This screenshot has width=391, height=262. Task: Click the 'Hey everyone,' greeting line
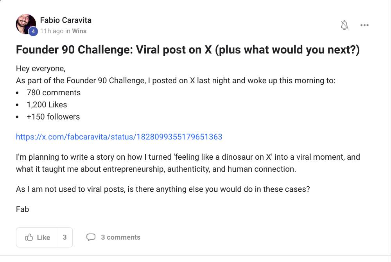point(41,68)
